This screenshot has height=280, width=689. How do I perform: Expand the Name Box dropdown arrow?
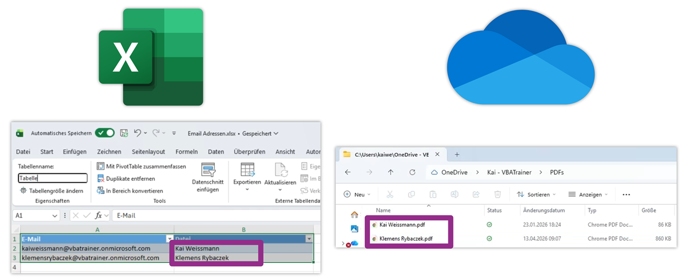[x=55, y=215]
